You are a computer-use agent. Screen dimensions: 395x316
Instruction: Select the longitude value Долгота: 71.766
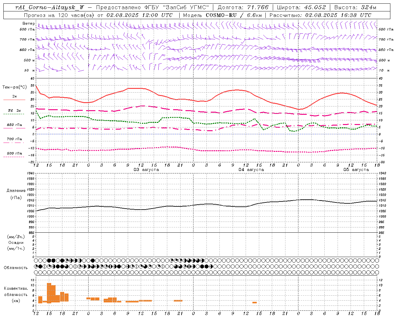243,7
